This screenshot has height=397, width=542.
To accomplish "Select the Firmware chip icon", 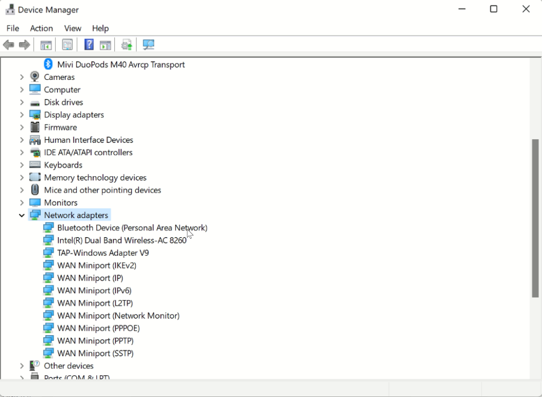I will [35, 127].
